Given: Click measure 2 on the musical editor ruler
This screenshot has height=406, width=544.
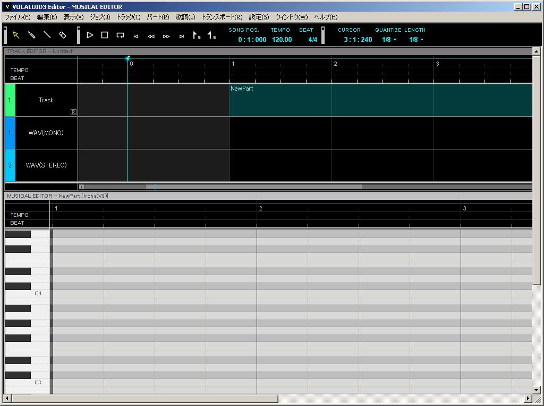Looking at the screenshot, I should click(260, 208).
